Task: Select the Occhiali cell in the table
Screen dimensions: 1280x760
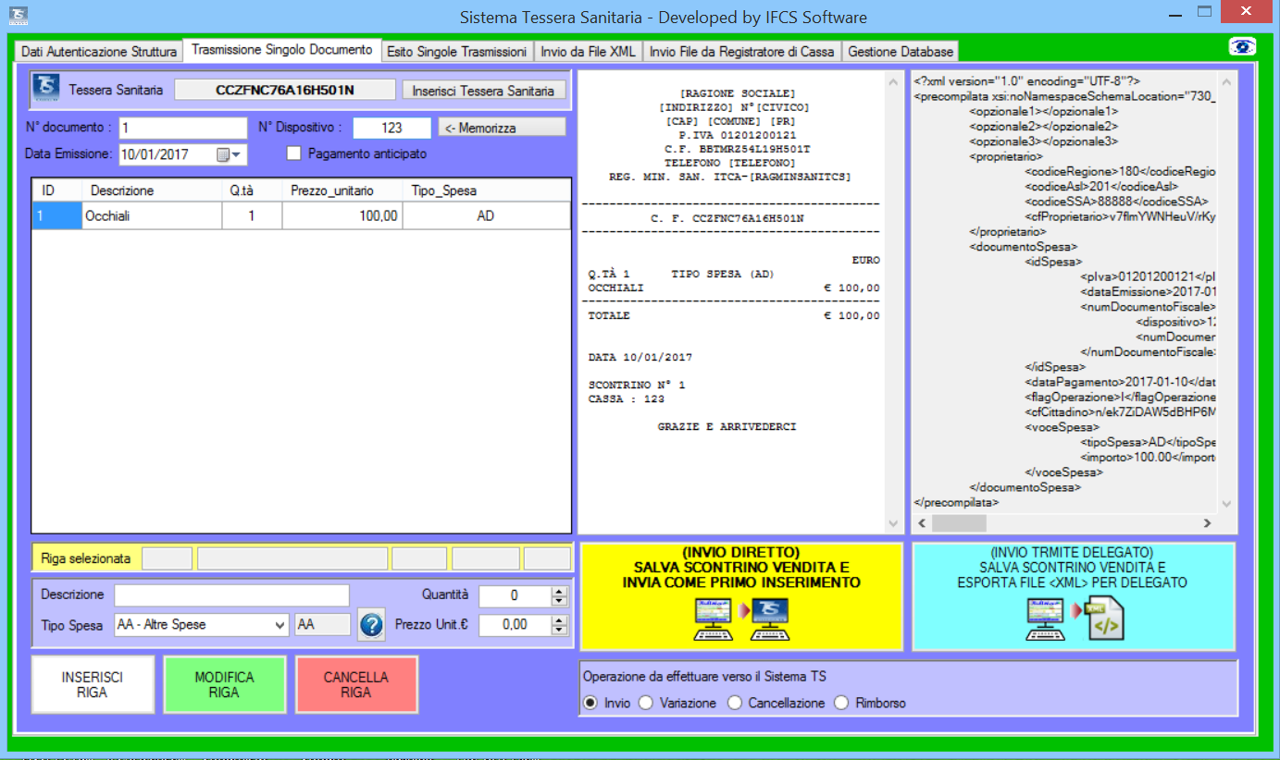Action: click(152, 216)
